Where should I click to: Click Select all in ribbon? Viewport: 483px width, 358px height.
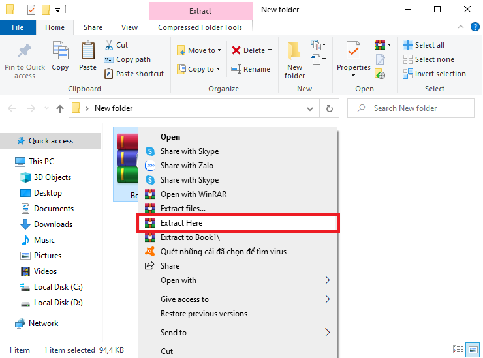pyautogui.click(x=429, y=45)
